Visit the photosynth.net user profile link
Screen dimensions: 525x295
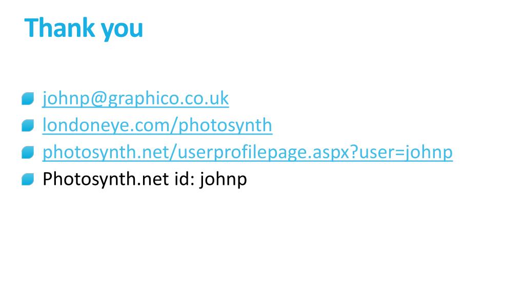point(248,152)
